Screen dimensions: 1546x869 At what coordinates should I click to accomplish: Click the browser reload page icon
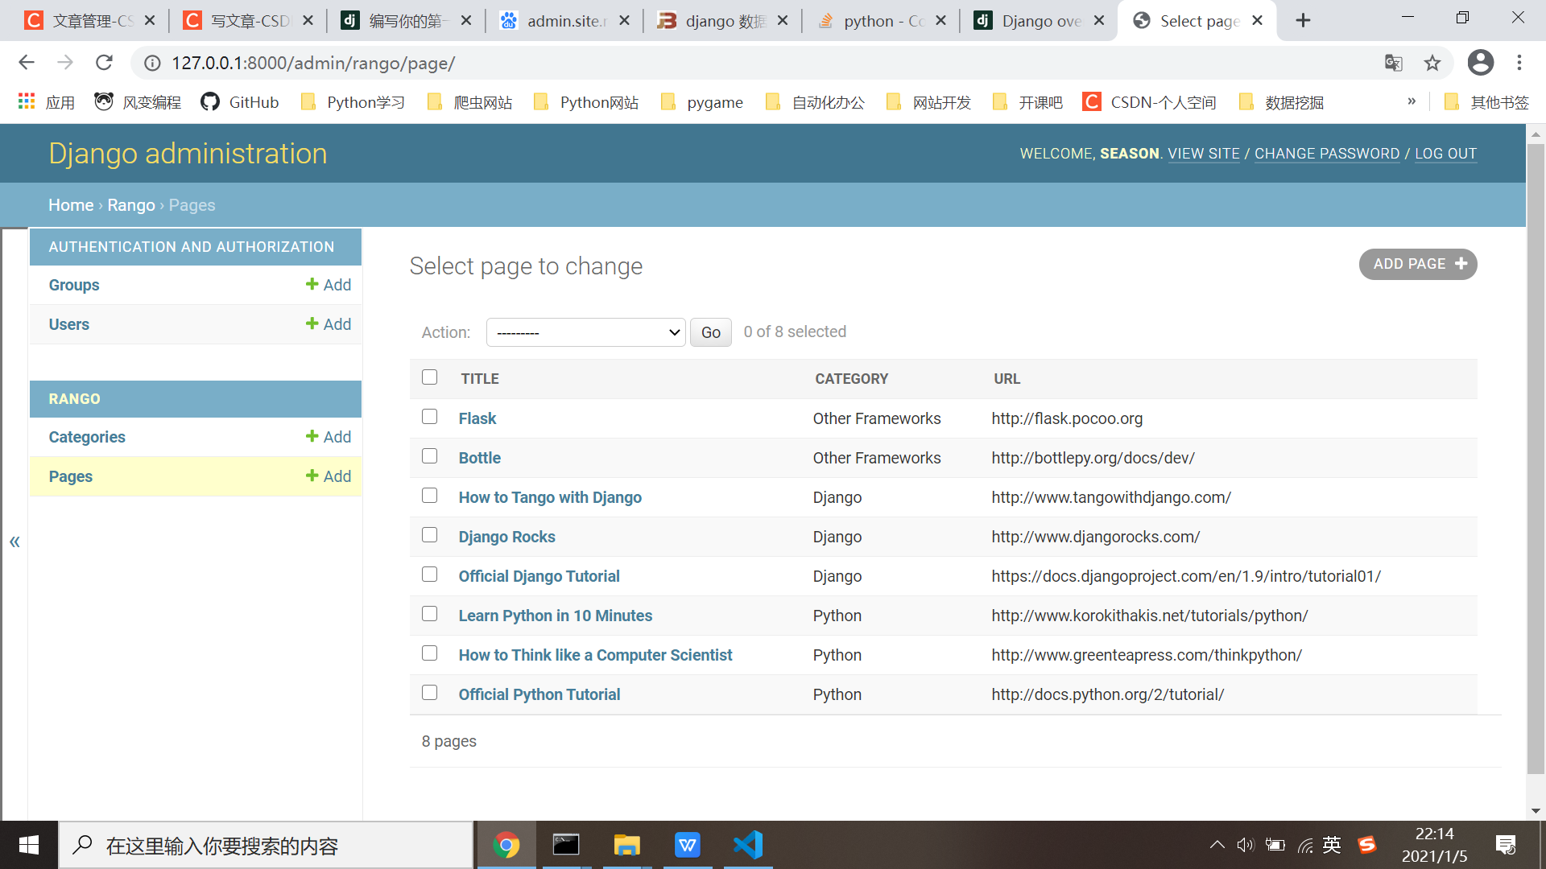pyautogui.click(x=104, y=63)
